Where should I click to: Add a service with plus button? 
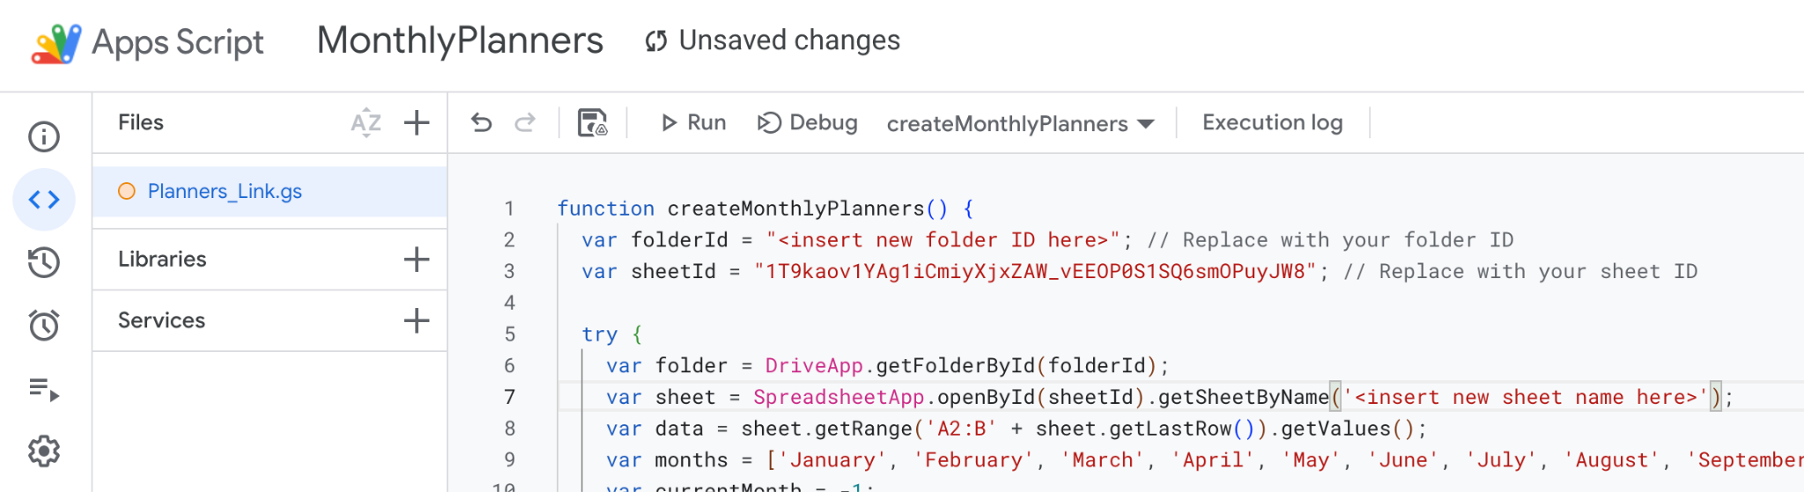click(417, 320)
